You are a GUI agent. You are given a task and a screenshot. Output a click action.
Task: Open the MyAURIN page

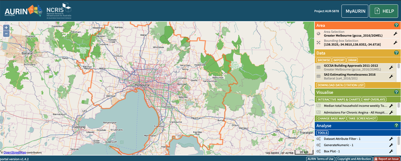pos(355,11)
